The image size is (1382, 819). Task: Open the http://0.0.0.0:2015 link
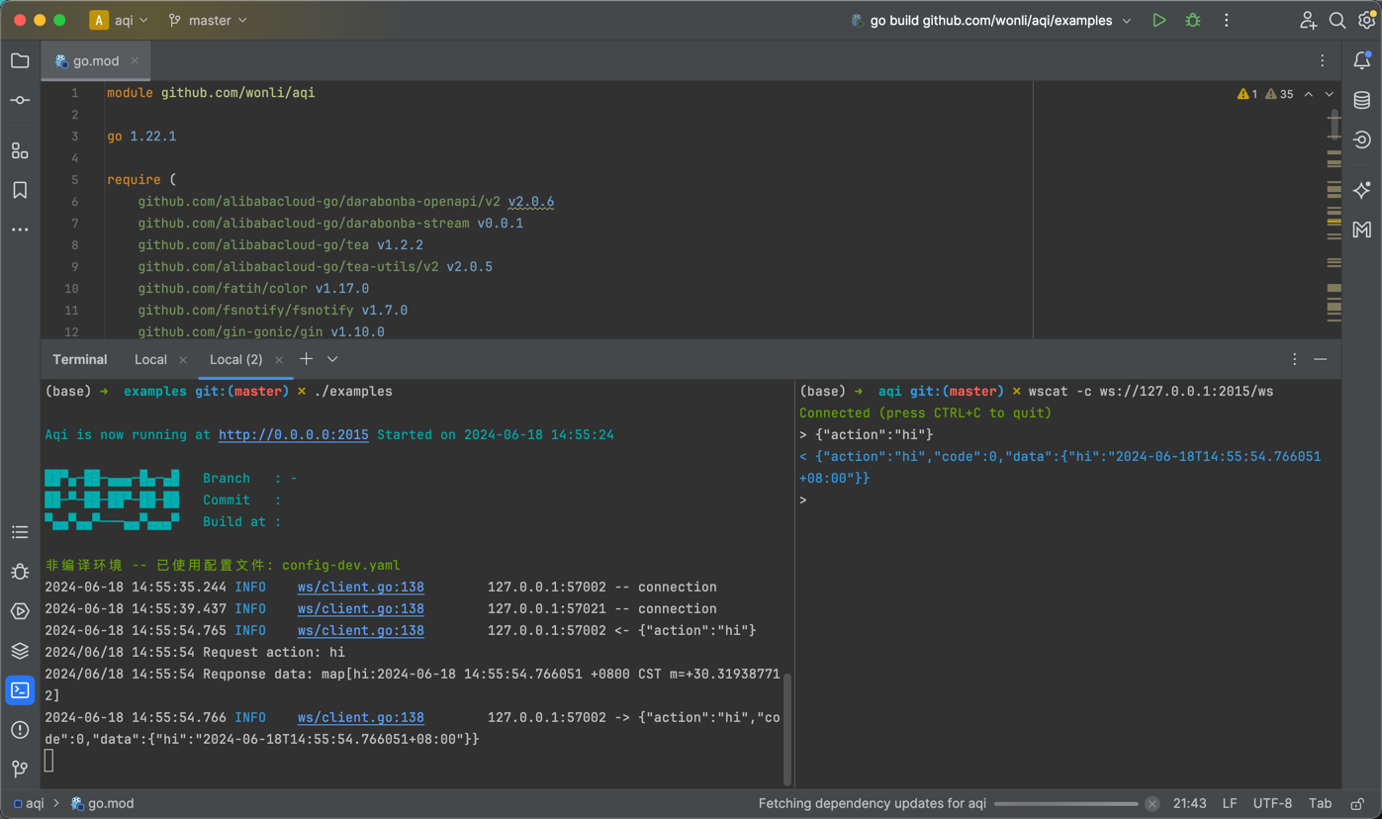click(x=293, y=435)
